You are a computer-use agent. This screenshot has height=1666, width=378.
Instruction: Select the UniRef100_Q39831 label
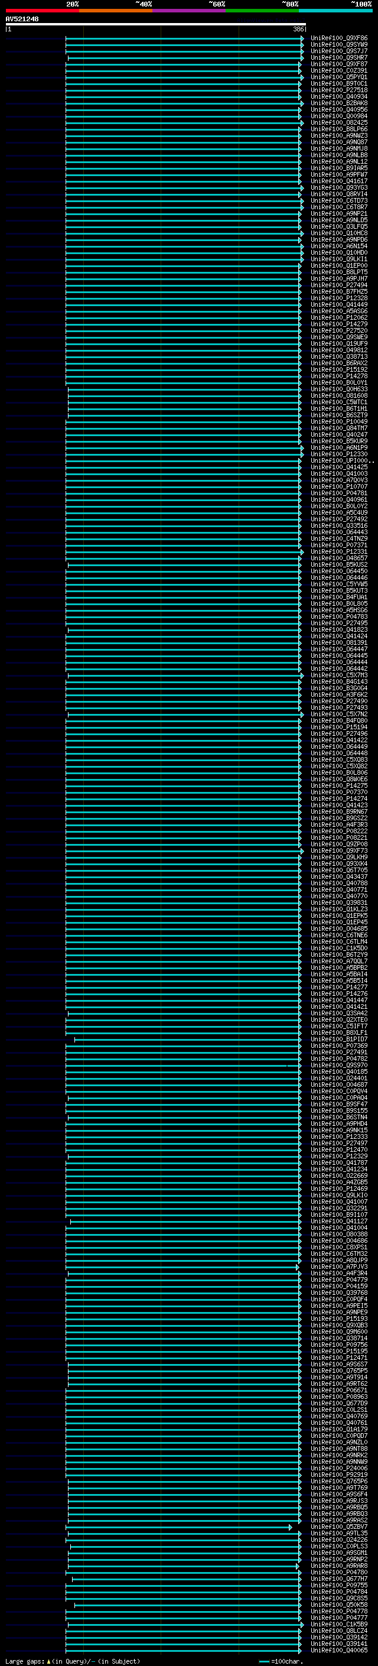[338, 903]
